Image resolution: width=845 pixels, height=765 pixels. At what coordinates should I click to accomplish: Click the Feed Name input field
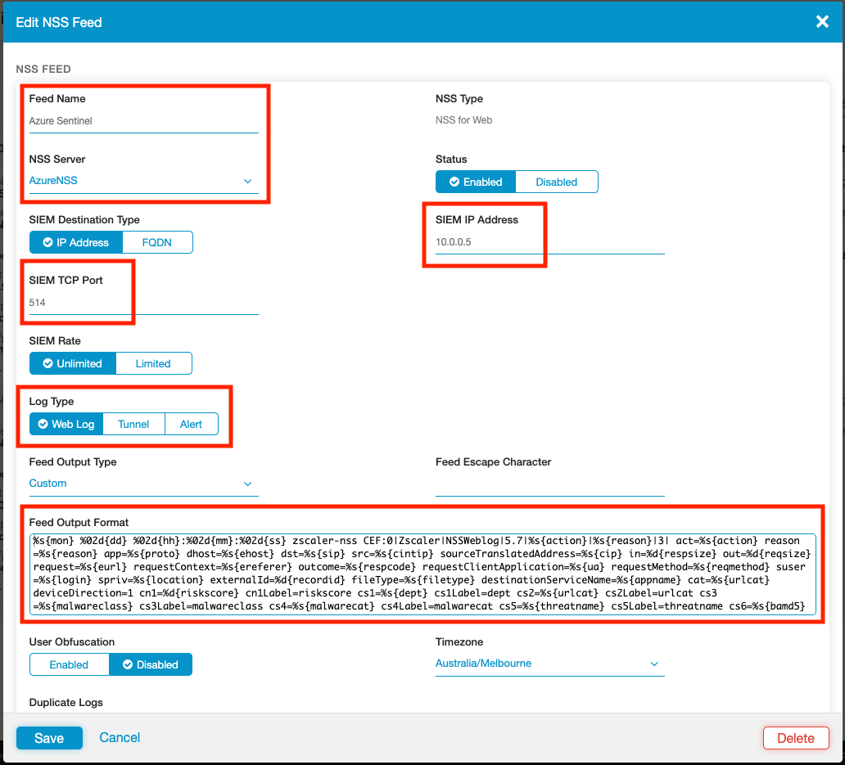(143, 121)
